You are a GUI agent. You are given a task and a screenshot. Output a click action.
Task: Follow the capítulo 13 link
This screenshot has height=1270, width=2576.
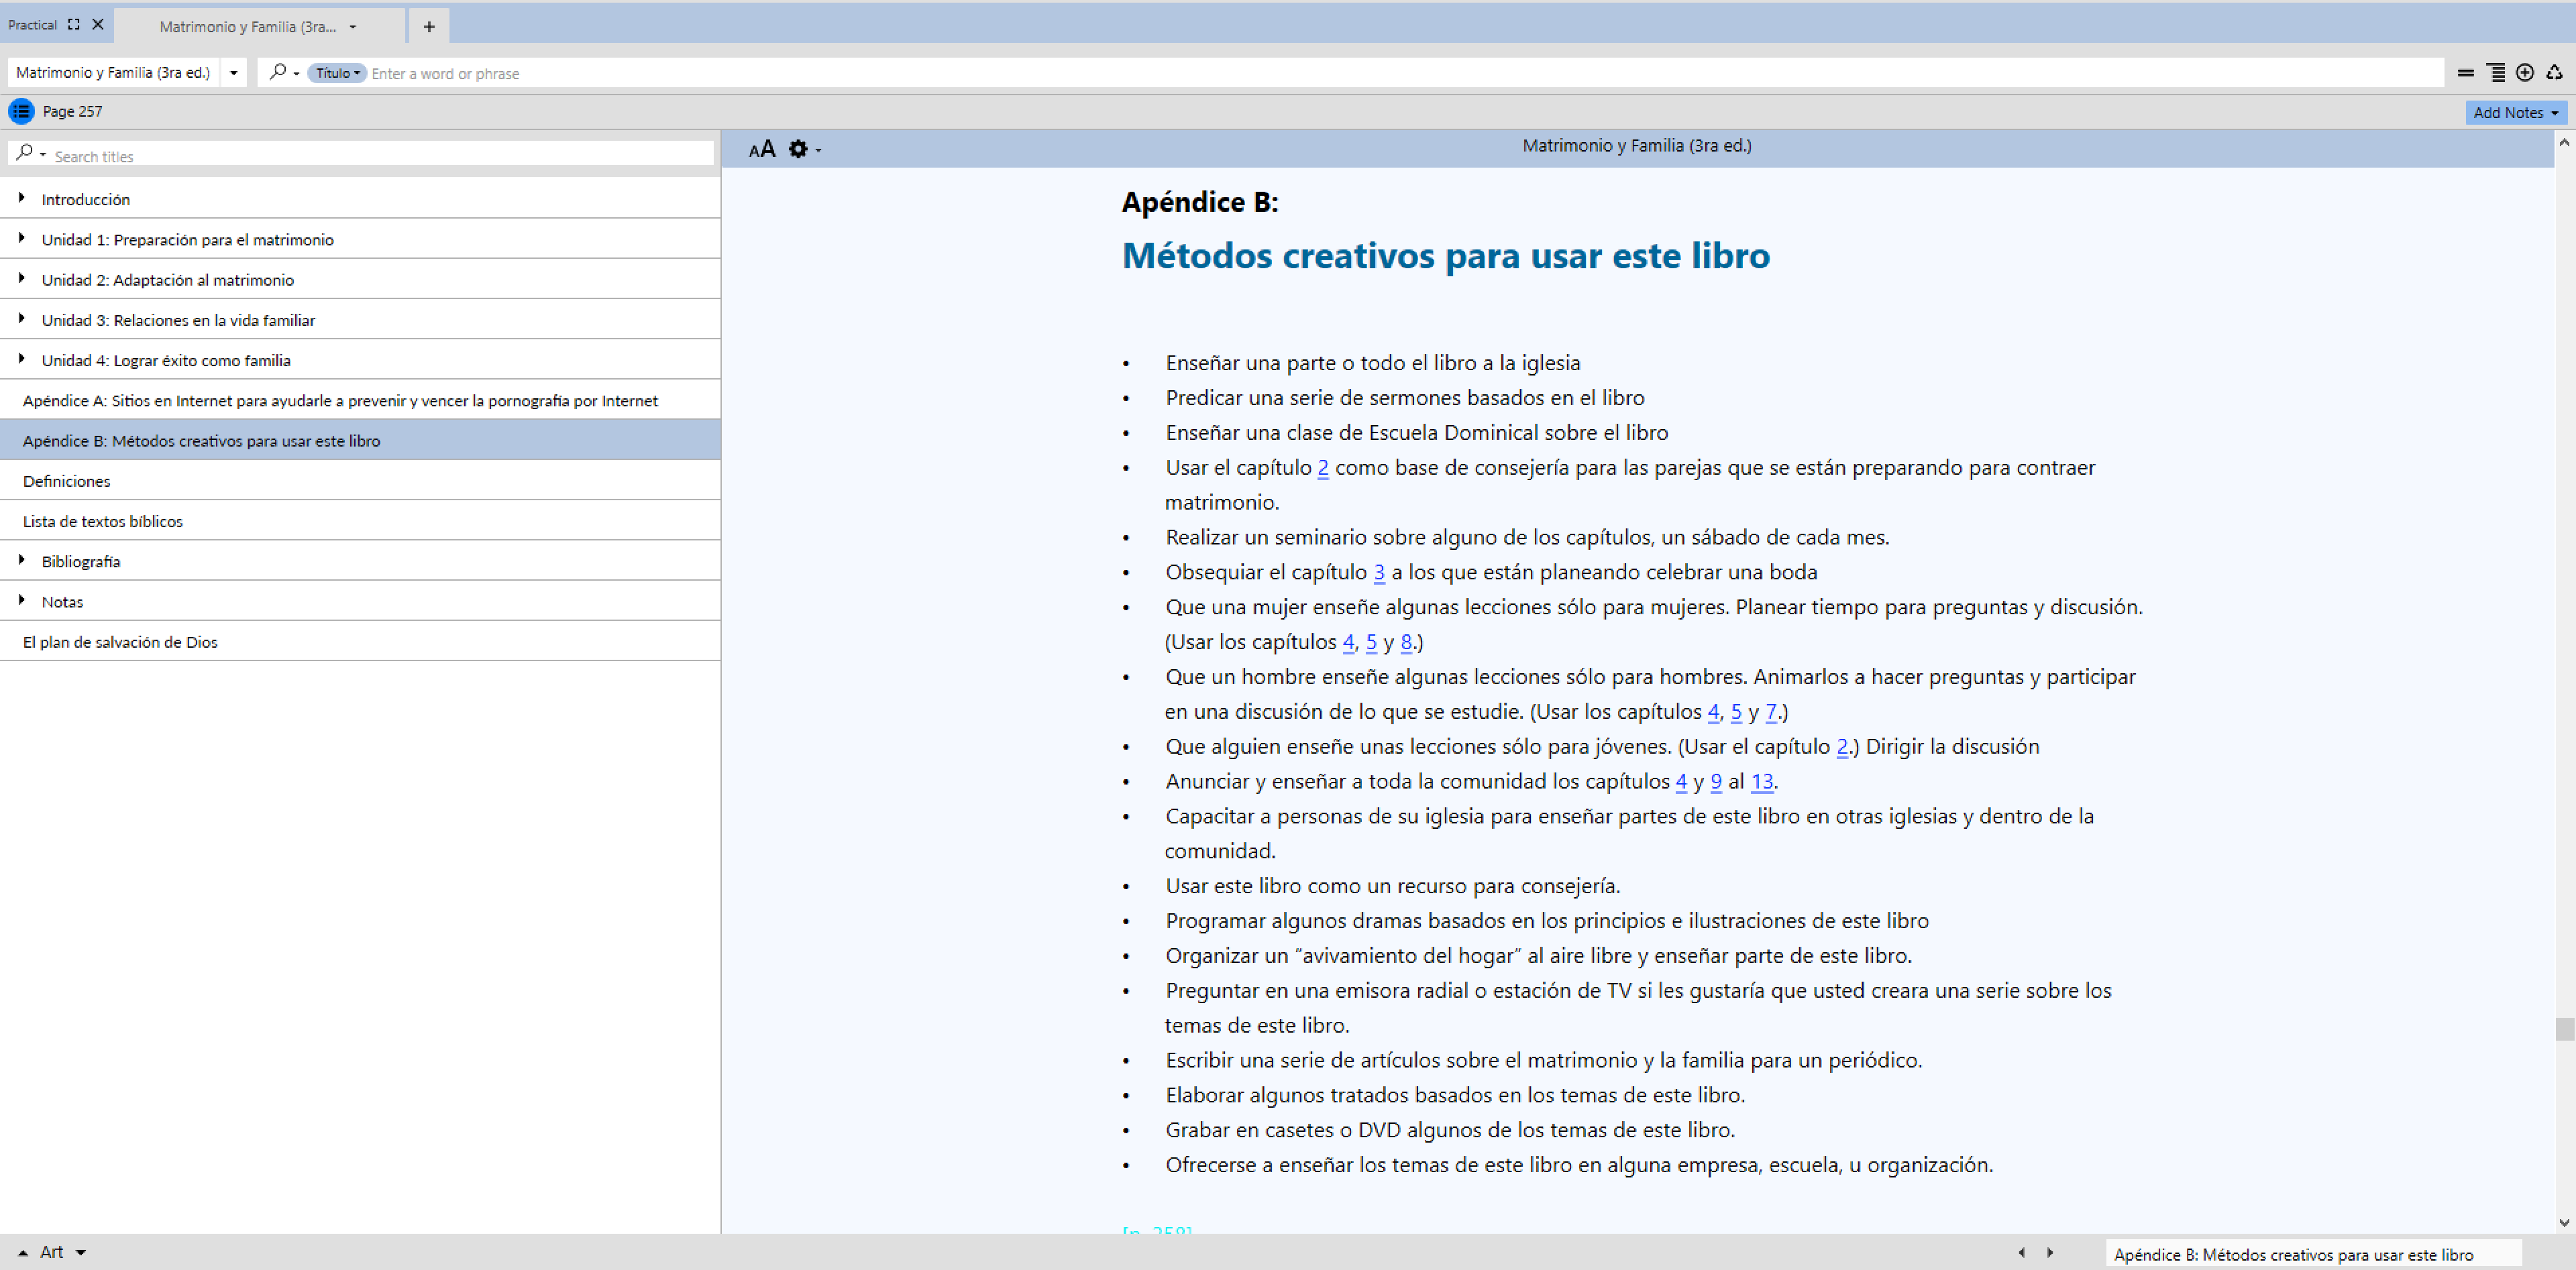pos(1761,781)
